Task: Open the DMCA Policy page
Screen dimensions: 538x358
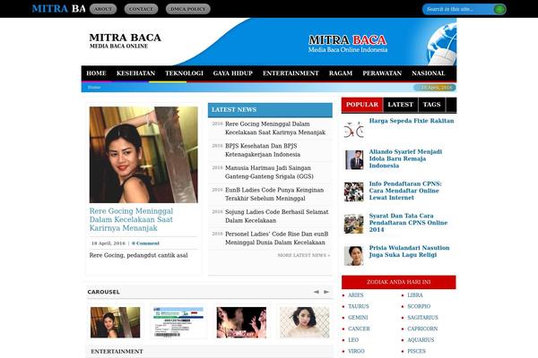Action: point(188,9)
